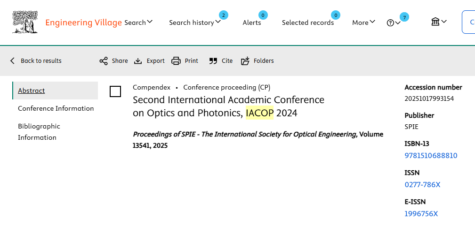Switch to the Conference Information section
Image resolution: width=475 pixels, height=227 pixels.
[56, 108]
